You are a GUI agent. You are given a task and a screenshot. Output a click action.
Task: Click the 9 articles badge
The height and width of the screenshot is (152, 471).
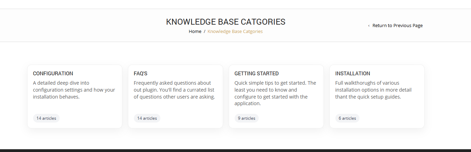coord(246,118)
